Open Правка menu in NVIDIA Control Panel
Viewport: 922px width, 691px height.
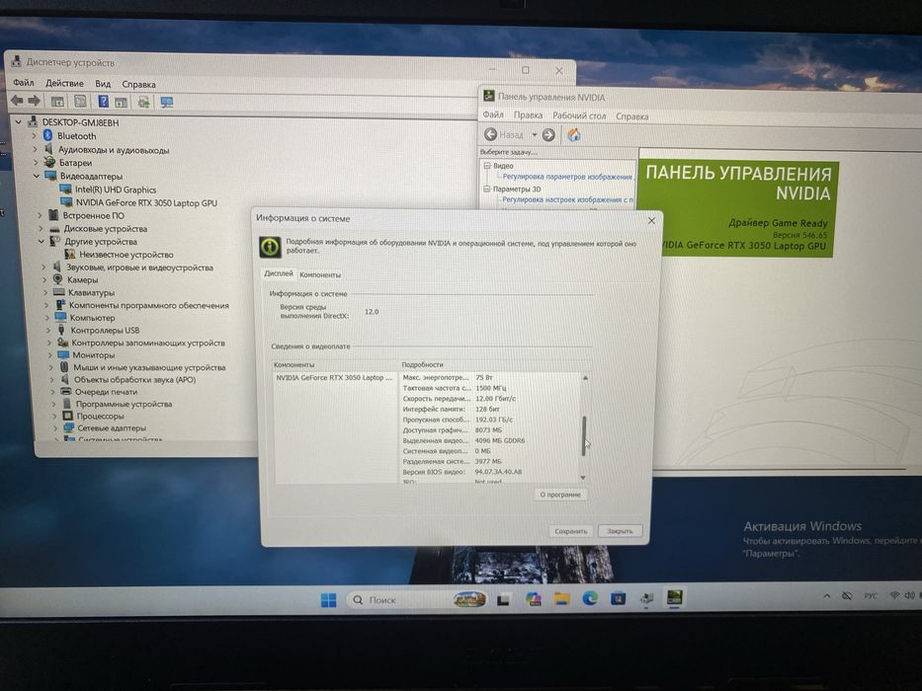tap(528, 115)
